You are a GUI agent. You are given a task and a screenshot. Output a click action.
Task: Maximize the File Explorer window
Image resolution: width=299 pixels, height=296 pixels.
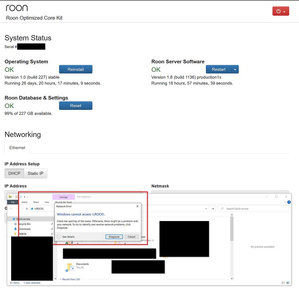pyautogui.click(x=276, y=197)
